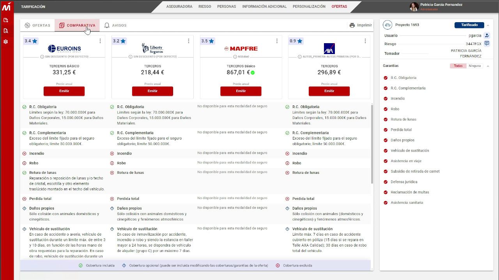Click the Liberty 3.2 star rating

click(x=119, y=41)
